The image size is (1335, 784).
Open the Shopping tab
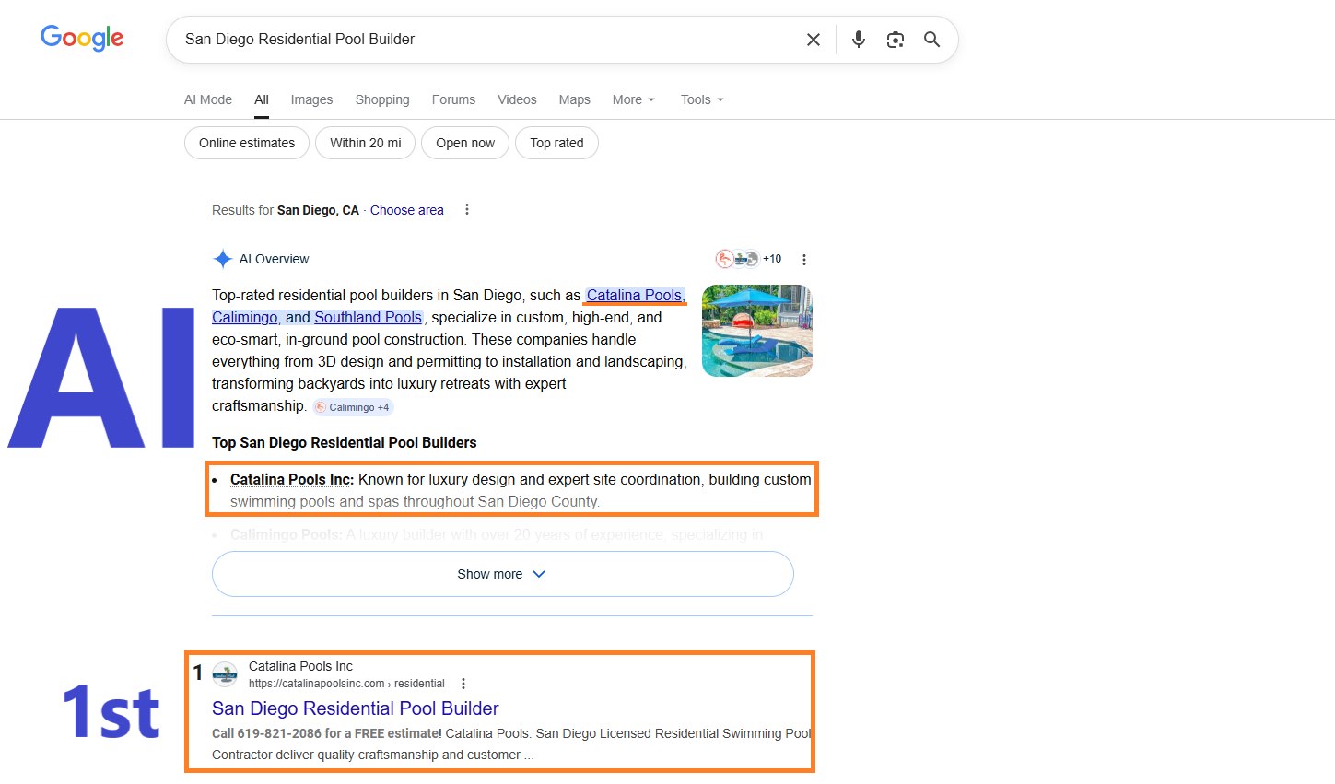coord(382,99)
